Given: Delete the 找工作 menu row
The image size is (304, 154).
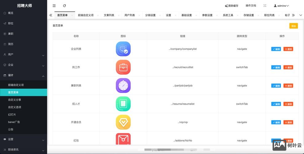Looking at the screenshot, I should click(x=288, y=67).
